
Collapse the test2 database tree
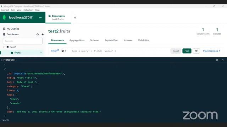(x=4, y=47)
